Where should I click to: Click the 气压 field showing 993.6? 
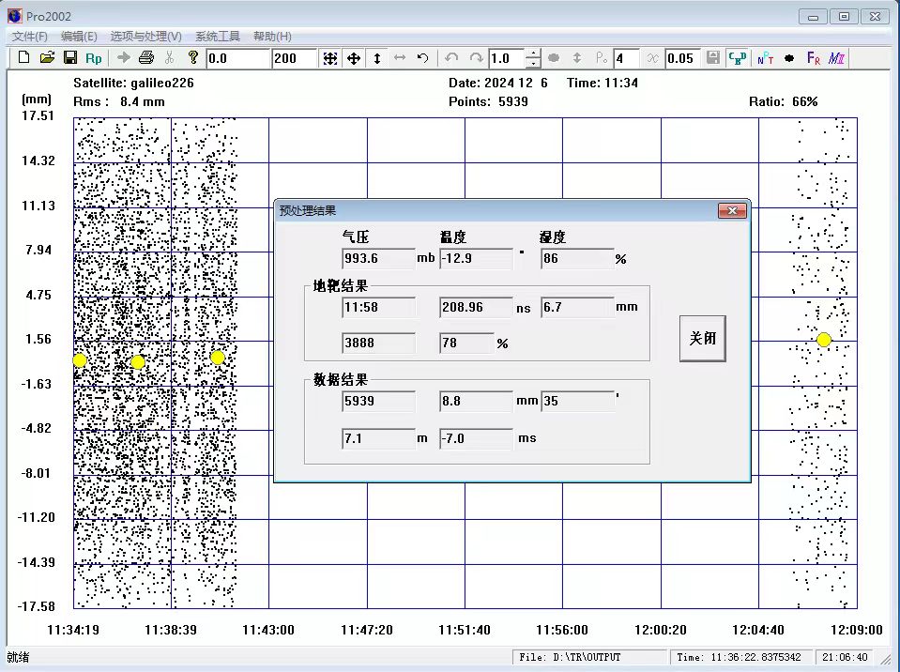point(378,259)
